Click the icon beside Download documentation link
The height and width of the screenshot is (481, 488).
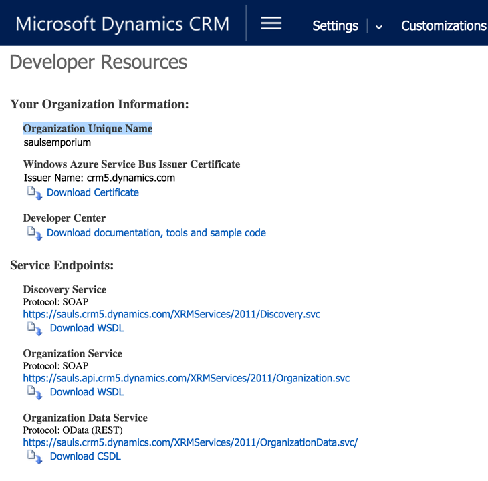coord(35,234)
